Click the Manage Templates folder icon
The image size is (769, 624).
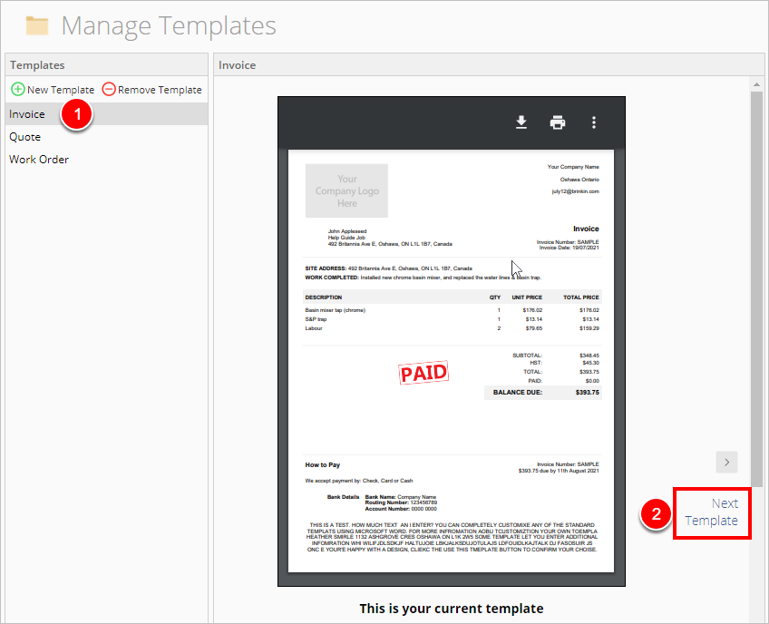coord(37,25)
